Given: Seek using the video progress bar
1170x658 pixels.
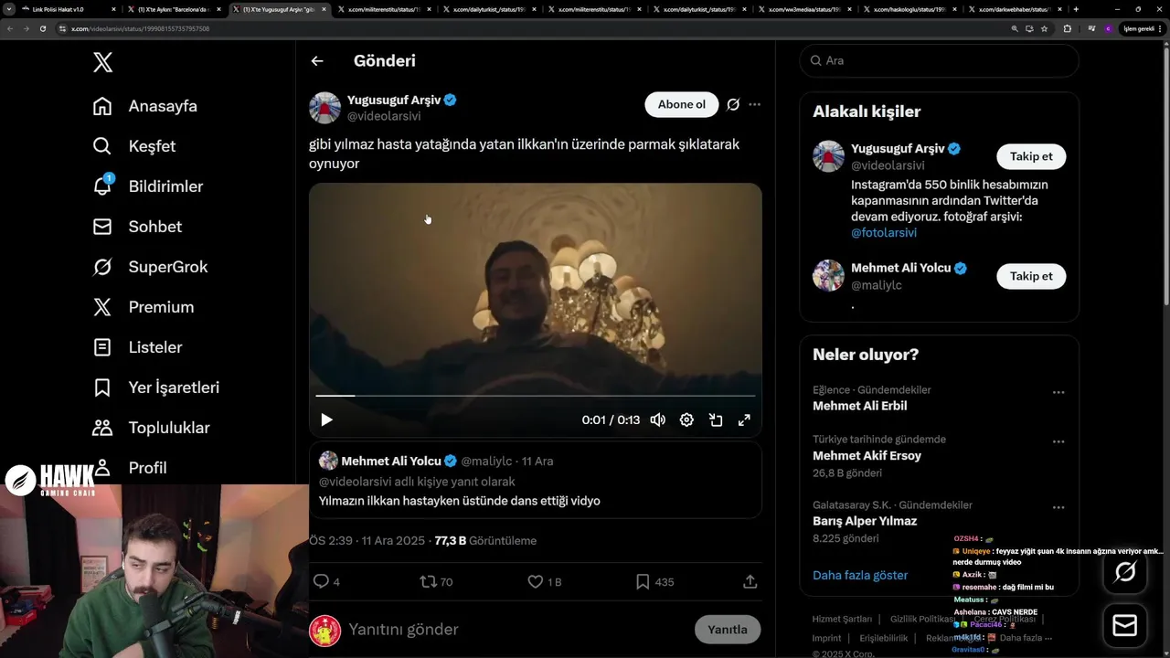Looking at the screenshot, I should pos(536,396).
